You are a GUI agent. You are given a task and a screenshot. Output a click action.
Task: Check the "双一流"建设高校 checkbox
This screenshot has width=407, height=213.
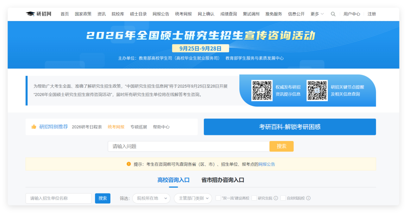(x=218, y=198)
